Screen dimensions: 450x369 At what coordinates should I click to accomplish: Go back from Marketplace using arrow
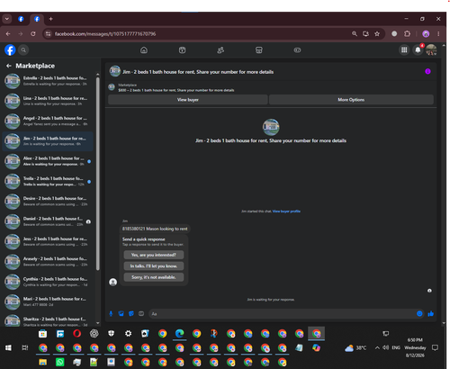(9, 66)
